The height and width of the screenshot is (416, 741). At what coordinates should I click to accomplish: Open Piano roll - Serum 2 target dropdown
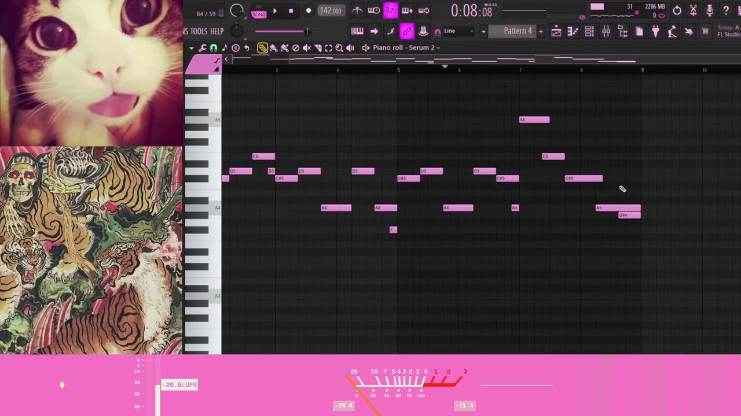(x=406, y=48)
